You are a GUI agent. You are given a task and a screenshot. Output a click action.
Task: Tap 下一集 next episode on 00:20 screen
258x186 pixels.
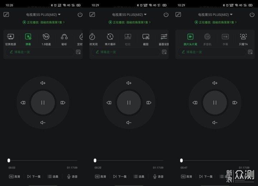tap(120, 176)
